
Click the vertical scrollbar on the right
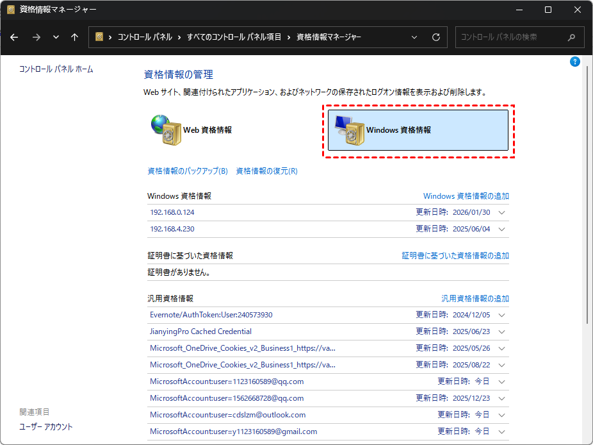click(x=587, y=195)
